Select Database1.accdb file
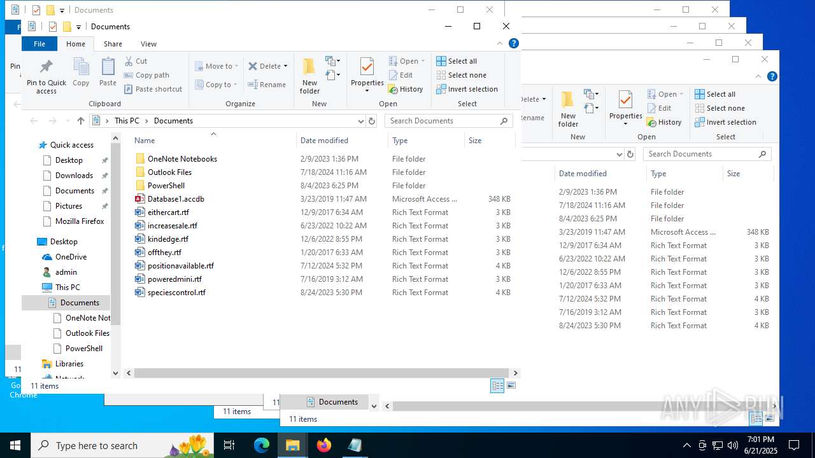 176,199
